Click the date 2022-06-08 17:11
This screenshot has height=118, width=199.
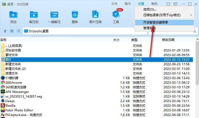point(177,115)
